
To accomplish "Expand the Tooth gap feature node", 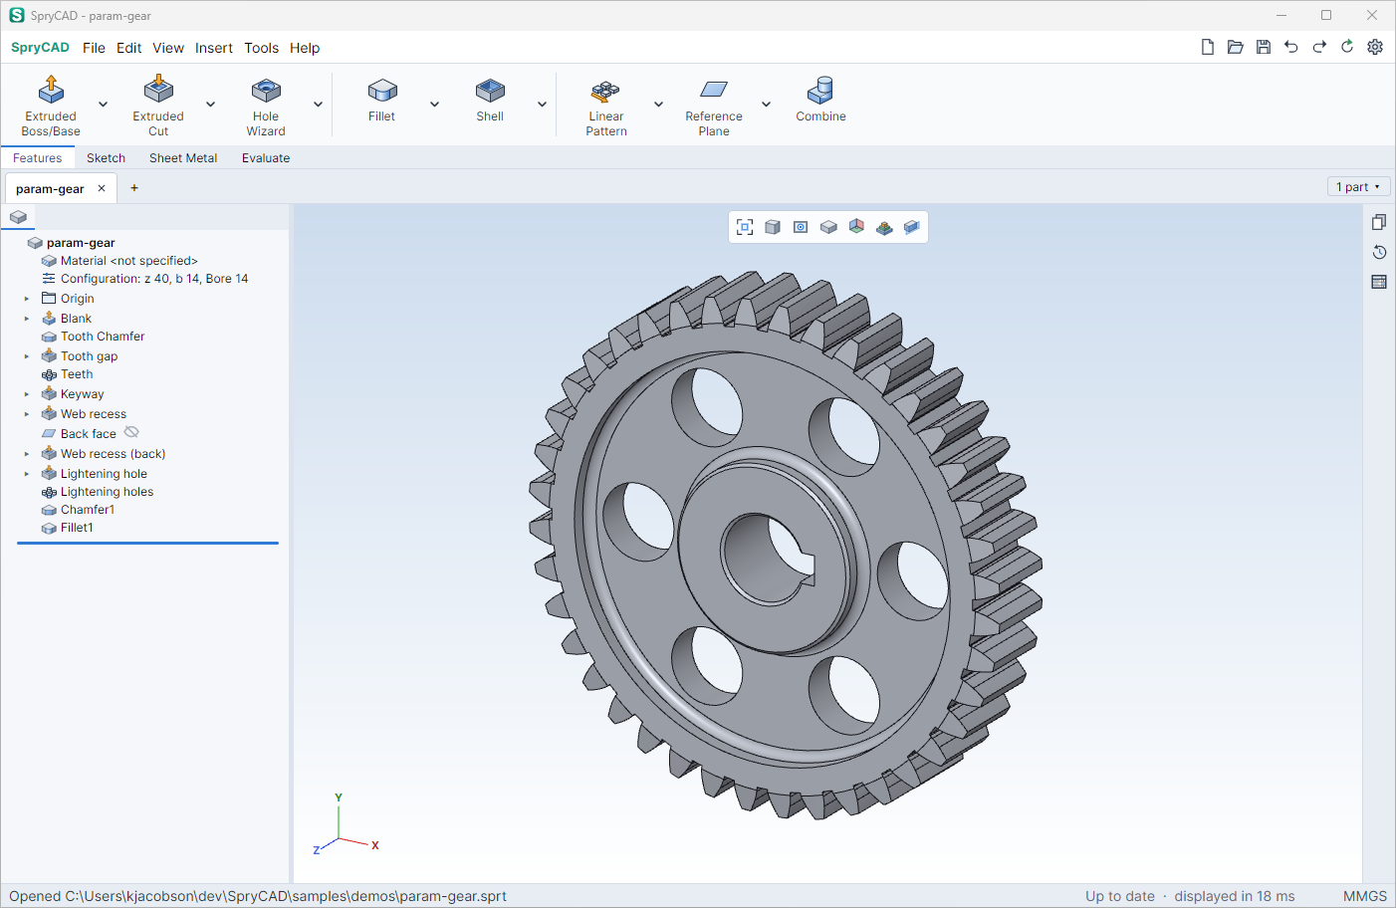I will pos(27,356).
